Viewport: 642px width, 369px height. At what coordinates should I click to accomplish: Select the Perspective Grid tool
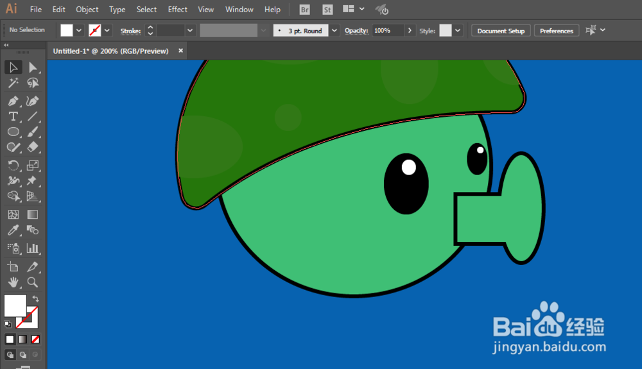click(32, 196)
